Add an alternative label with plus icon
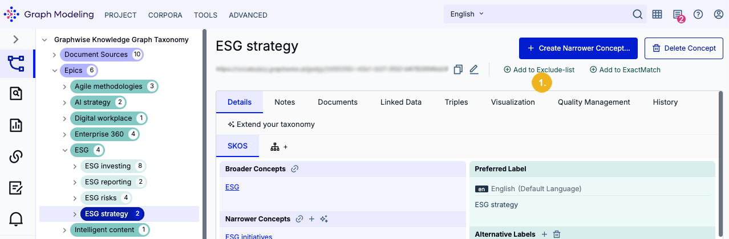This screenshot has width=729, height=239. pyautogui.click(x=544, y=234)
